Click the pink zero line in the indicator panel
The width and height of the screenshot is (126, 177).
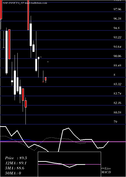pos(63,142)
